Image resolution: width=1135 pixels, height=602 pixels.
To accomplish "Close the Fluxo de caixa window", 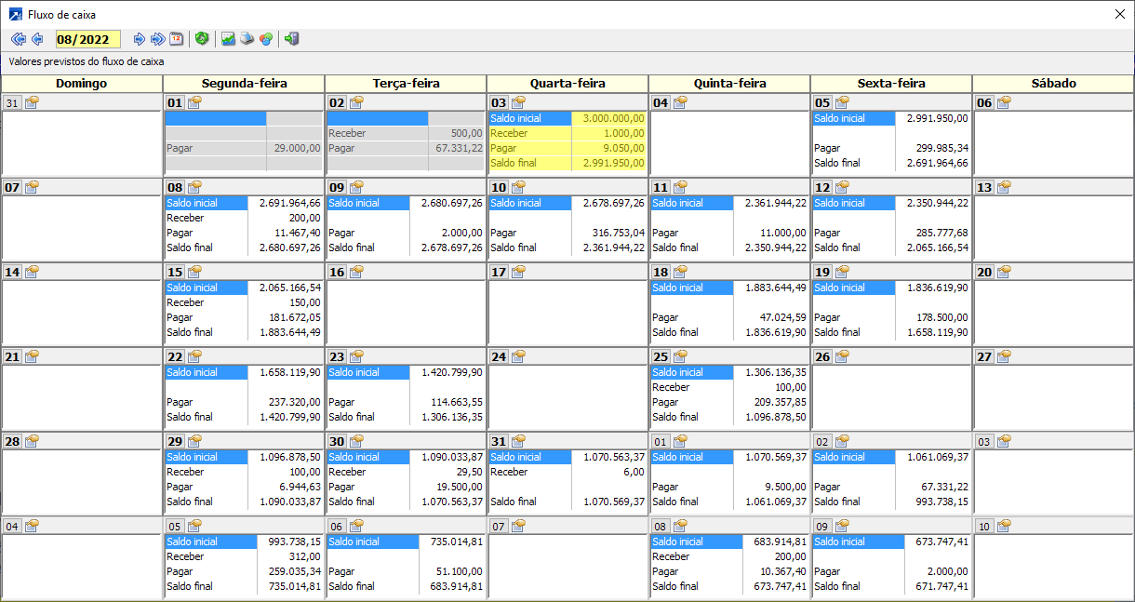I will click(1120, 14).
